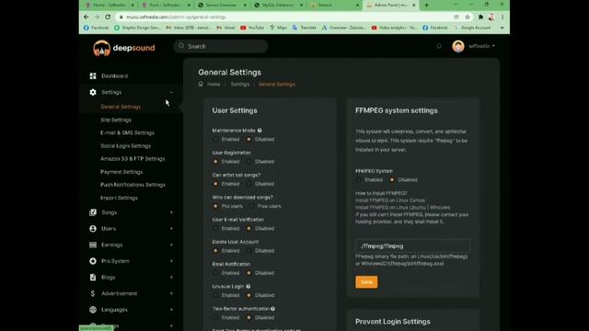Click the Songs music icon in sidebar
Screen dimensions: 589x331
tap(93, 212)
